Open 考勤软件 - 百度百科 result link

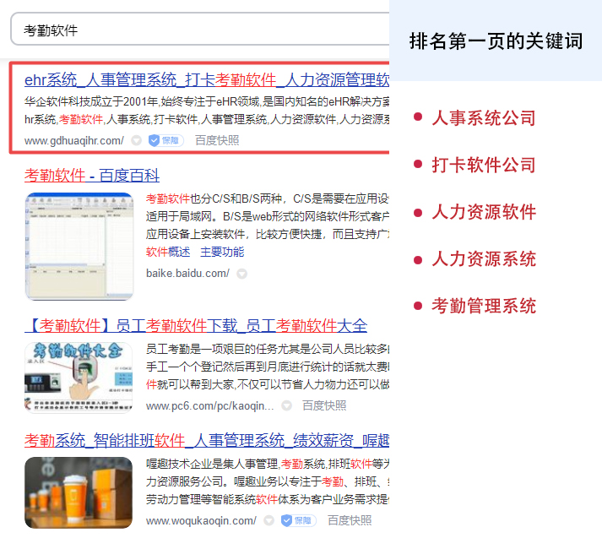tap(92, 176)
